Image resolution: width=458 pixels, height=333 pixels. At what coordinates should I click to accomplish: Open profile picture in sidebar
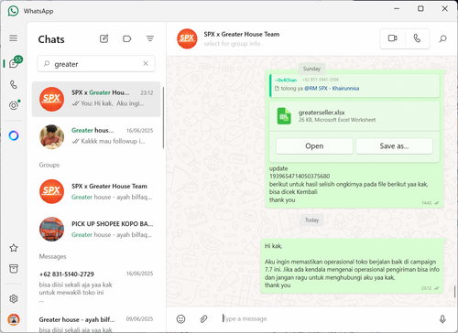click(x=14, y=319)
